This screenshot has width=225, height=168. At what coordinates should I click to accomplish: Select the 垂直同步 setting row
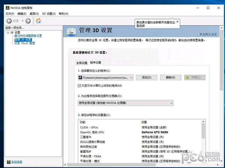coord(140,151)
